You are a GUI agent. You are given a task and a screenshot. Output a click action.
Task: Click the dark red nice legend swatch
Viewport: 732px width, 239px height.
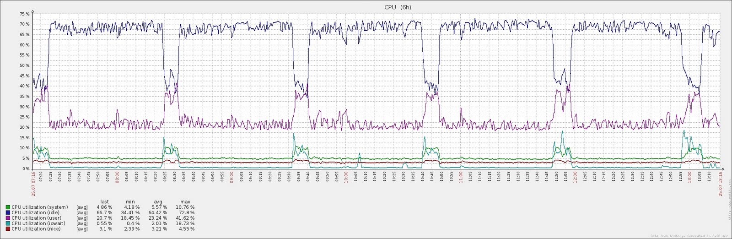(x=8, y=229)
